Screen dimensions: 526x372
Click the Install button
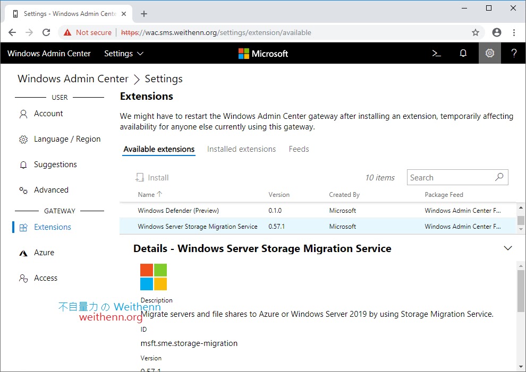152,178
